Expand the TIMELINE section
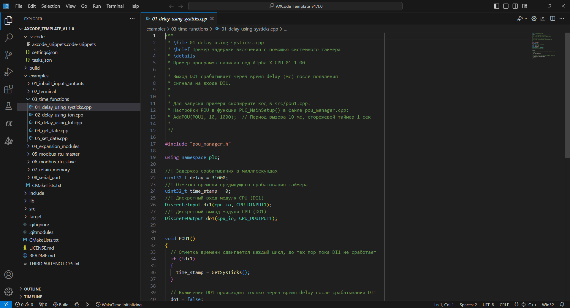 (x=79, y=297)
